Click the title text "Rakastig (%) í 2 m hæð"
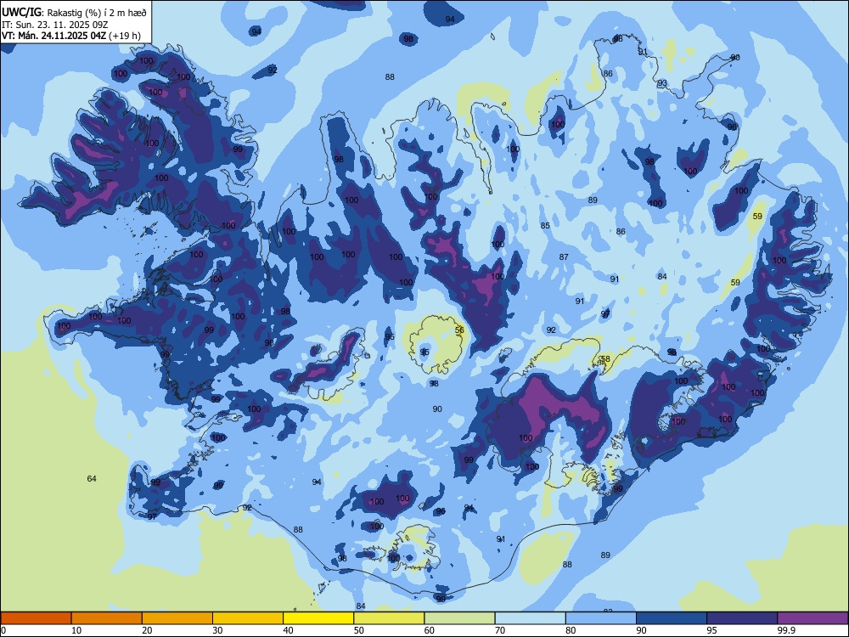 [x=97, y=13]
